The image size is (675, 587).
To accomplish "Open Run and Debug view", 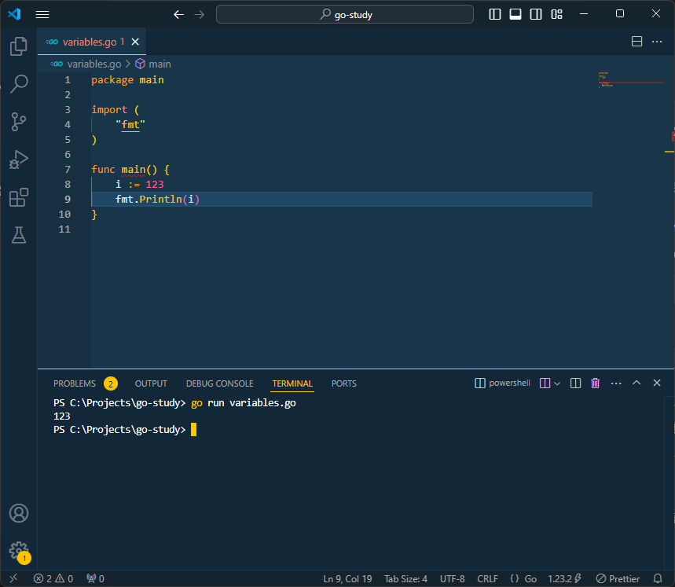I will [18, 159].
